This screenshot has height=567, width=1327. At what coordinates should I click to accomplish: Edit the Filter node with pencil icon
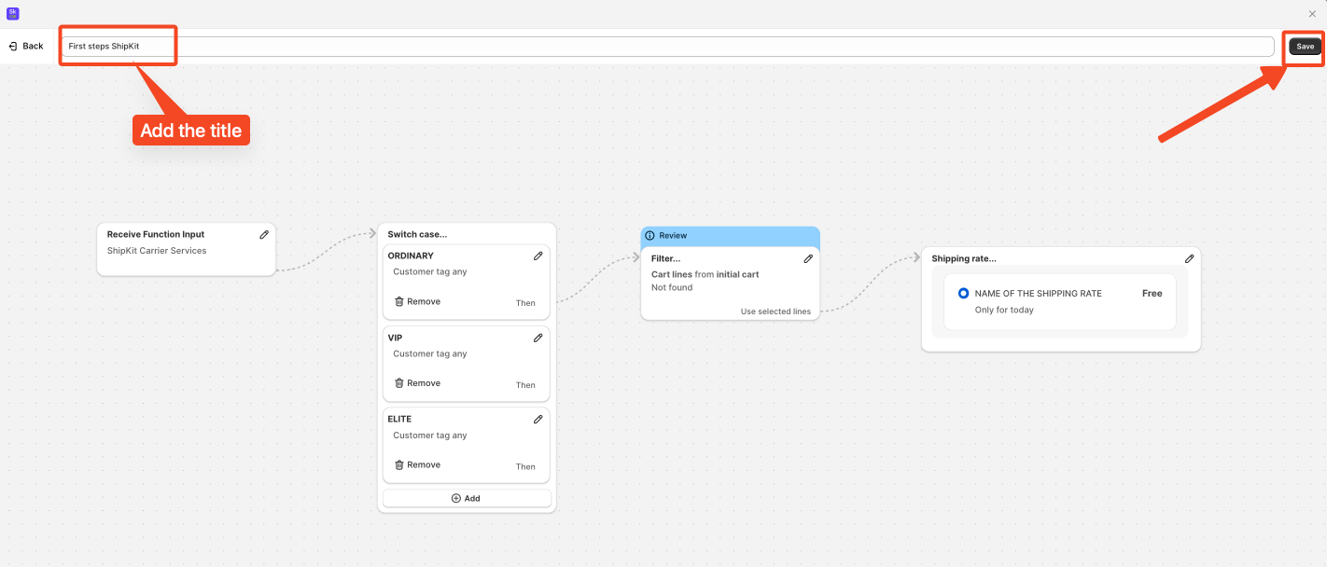pos(808,258)
